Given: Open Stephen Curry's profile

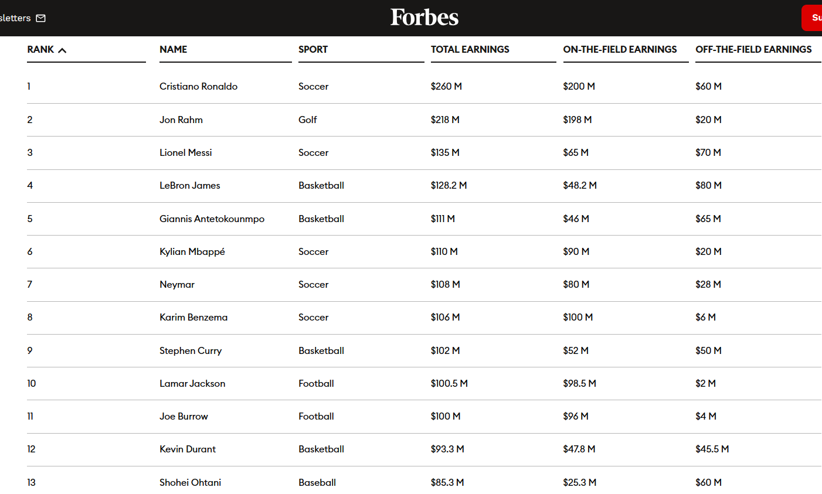Looking at the screenshot, I should click(x=191, y=350).
